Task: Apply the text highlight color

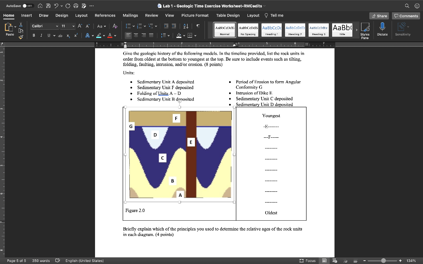Action: pos(99,35)
